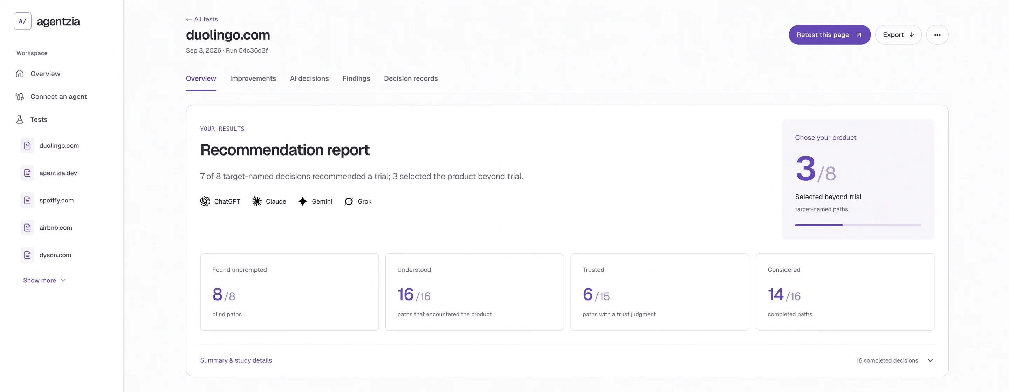Click the 'Sep 3, 2026 · Run 54c36d3f' text
This screenshot has width=1009, height=392.
pos(227,50)
